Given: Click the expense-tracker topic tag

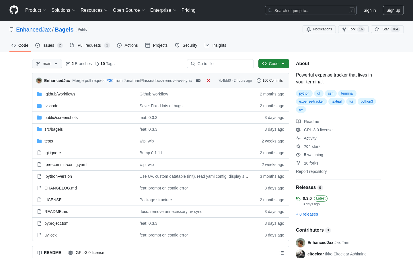Looking at the screenshot, I should coord(311,101).
